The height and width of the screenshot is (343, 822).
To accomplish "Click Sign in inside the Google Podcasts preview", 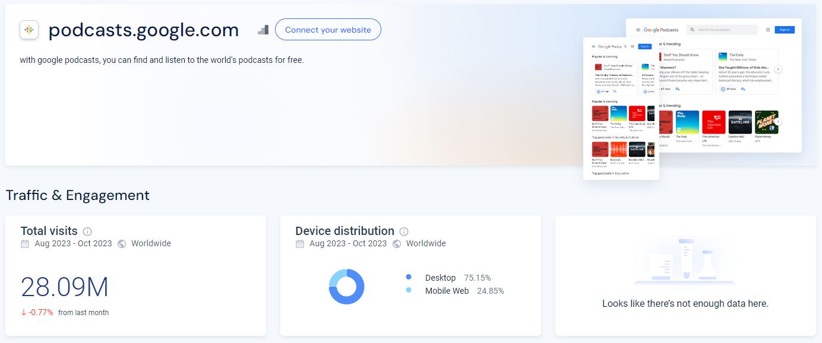I will point(785,30).
